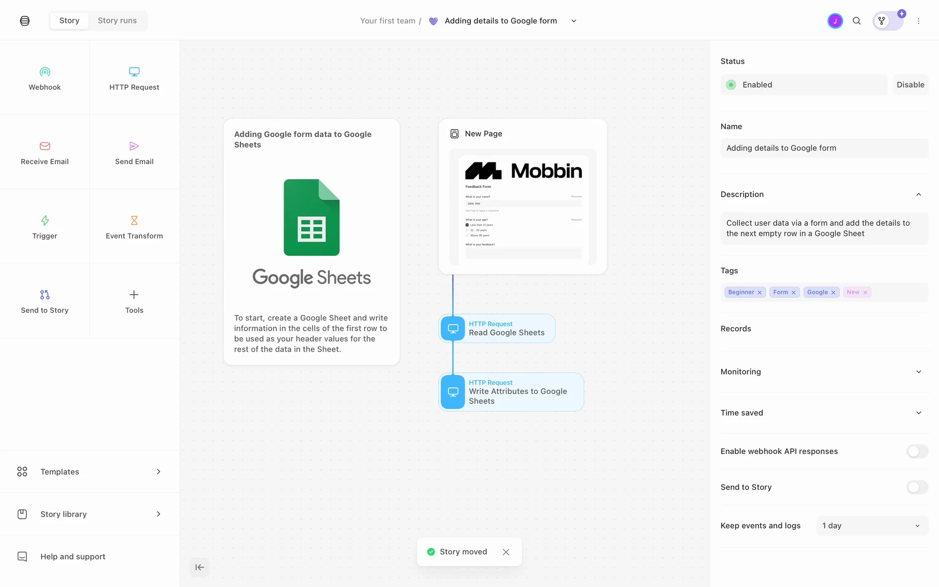This screenshot has height=587, width=939.
Task: Pick the Receive Email action icon
Action: (45, 146)
